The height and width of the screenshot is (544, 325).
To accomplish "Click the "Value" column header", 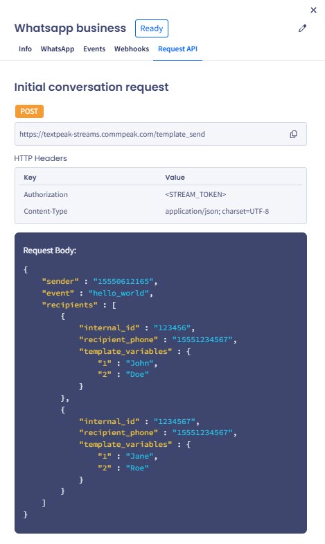I will click(x=175, y=178).
